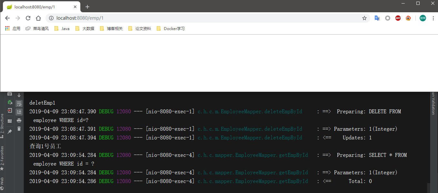Open the 朋辉 profile avatar
Image resolution: width=438 pixels, height=193 pixels.
point(423,18)
